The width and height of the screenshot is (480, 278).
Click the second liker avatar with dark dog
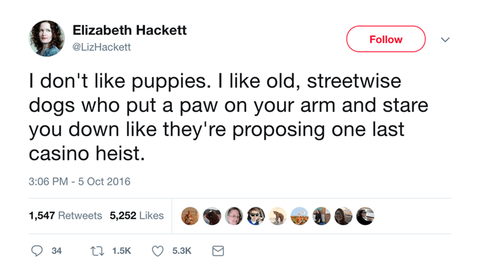212,216
